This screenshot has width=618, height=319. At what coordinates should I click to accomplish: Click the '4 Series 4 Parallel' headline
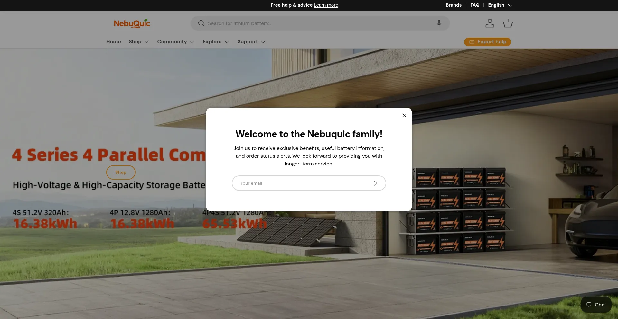pyautogui.click(x=109, y=155)
